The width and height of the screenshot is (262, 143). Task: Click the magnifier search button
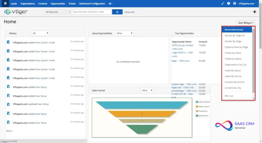pos(117,12)
